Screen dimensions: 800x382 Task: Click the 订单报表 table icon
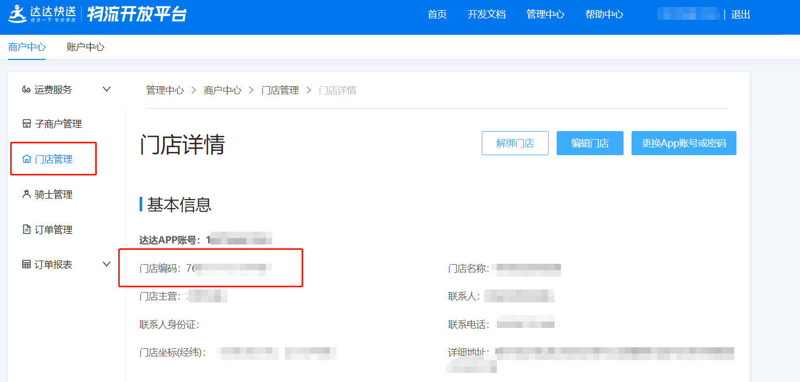click(x=26, y=264)
